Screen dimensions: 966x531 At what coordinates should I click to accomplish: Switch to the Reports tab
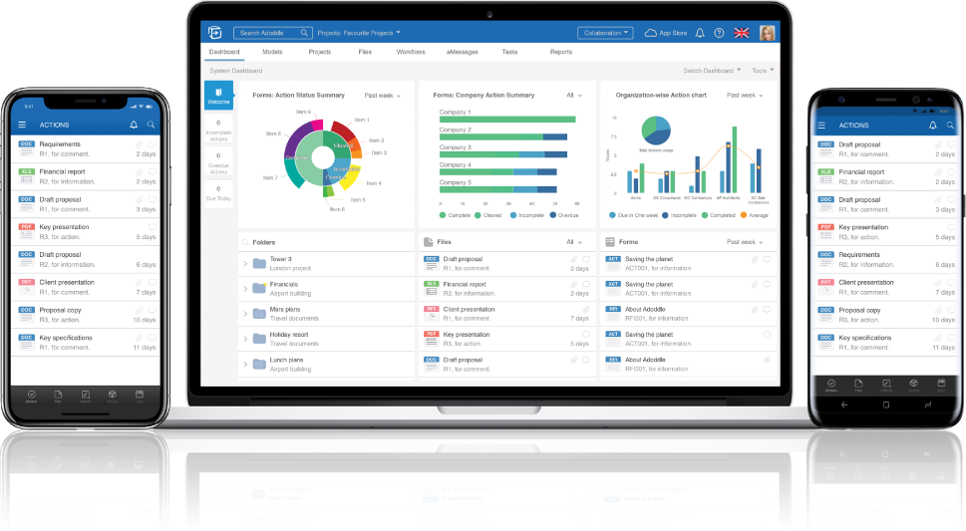point(561,52)
